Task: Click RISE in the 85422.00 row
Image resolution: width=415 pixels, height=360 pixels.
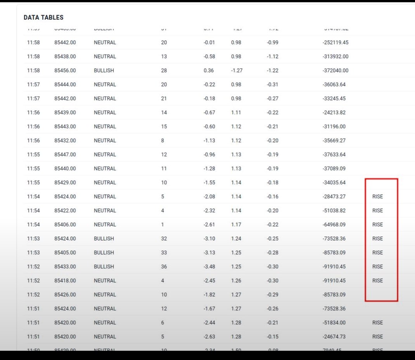Action: click(377, 210)
